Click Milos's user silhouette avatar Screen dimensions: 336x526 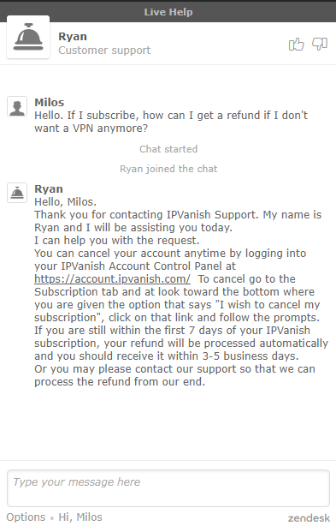pos(17,107)
